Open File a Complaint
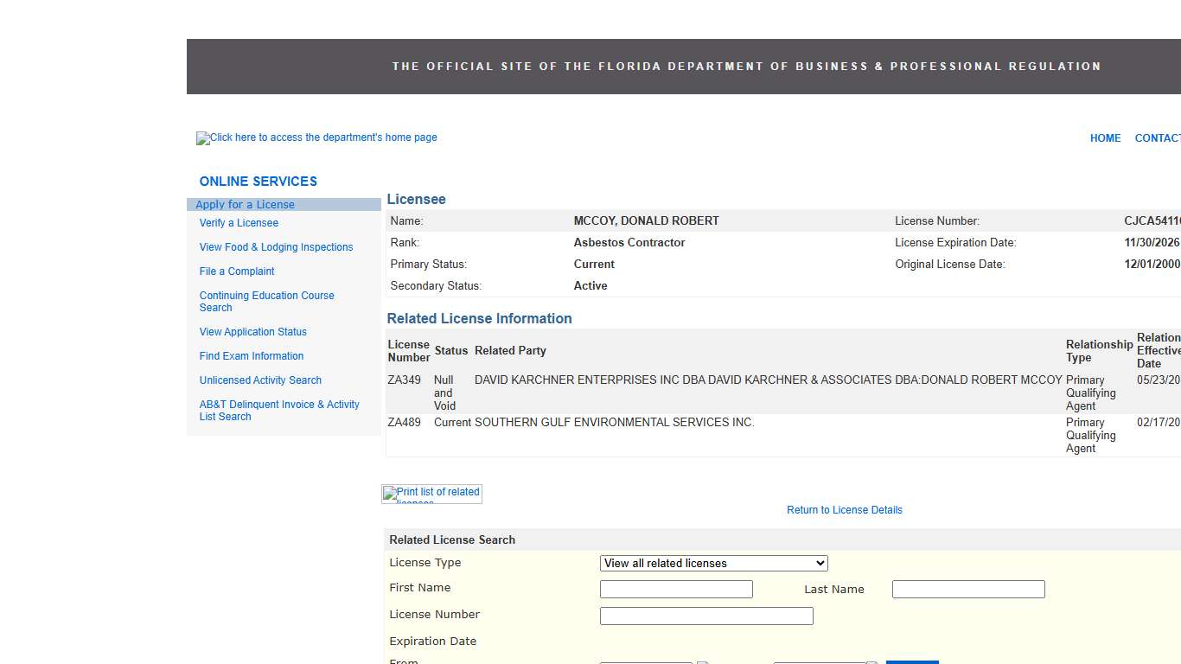The width and height of the screenshot is (1181, 664). click(236, 271)
